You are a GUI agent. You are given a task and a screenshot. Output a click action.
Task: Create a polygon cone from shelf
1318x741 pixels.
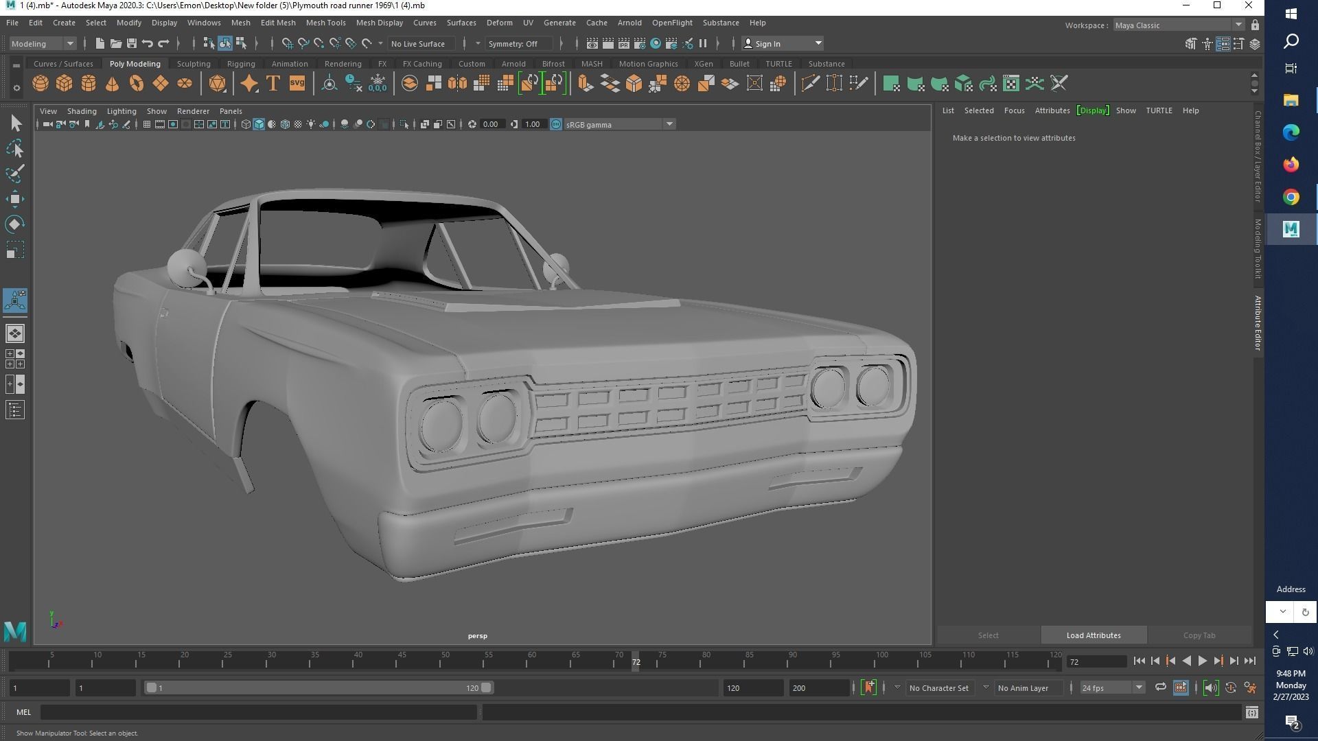[x=112, y=84]
